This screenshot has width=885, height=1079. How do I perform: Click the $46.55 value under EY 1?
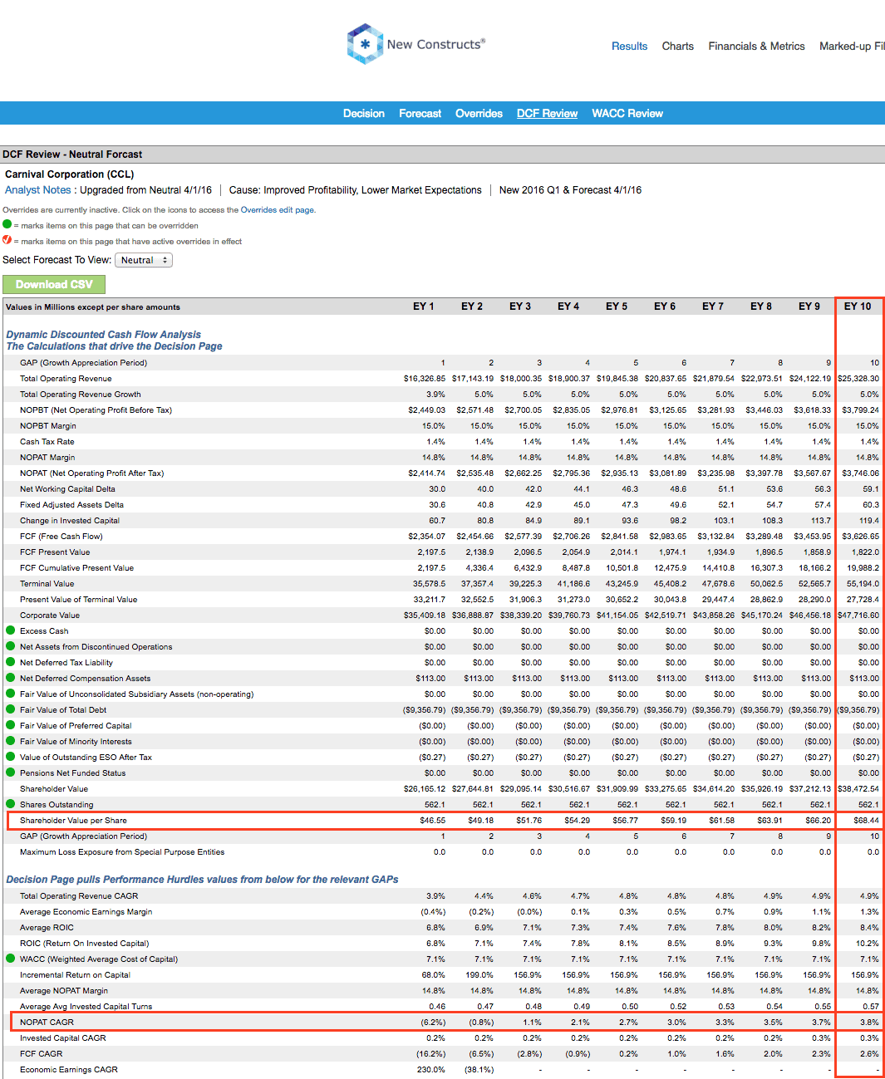pos(433,821)
